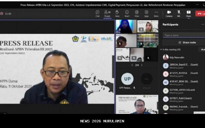
Task: Go to previous video gallery page
Action: pos(132,65)
